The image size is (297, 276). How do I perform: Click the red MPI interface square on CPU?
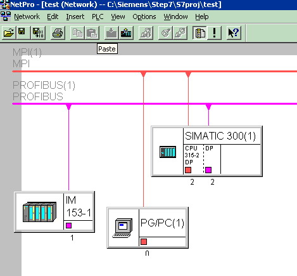(x=188, y=170)
